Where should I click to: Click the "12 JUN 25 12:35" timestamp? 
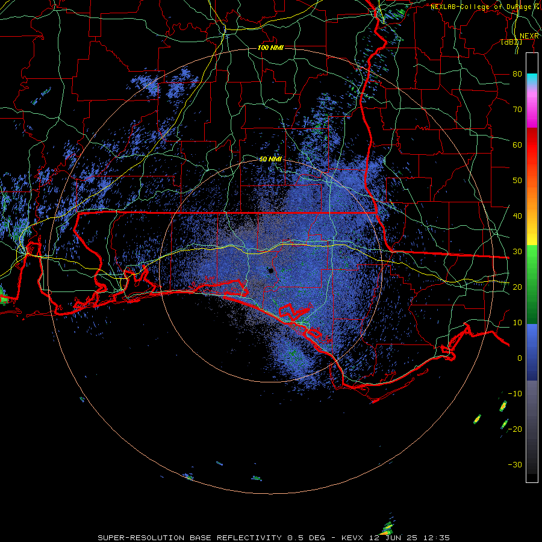coord(408,538)
